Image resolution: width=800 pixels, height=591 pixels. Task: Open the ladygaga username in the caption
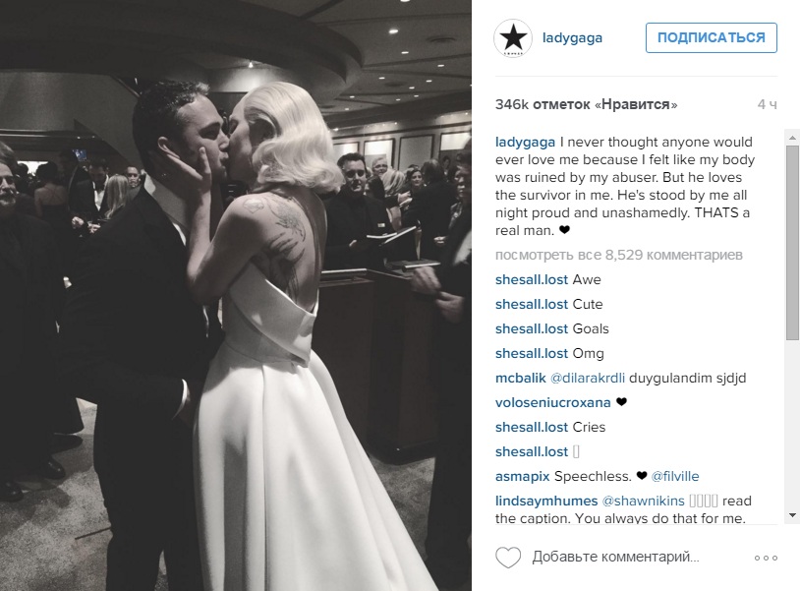click(x=525, y=142)
